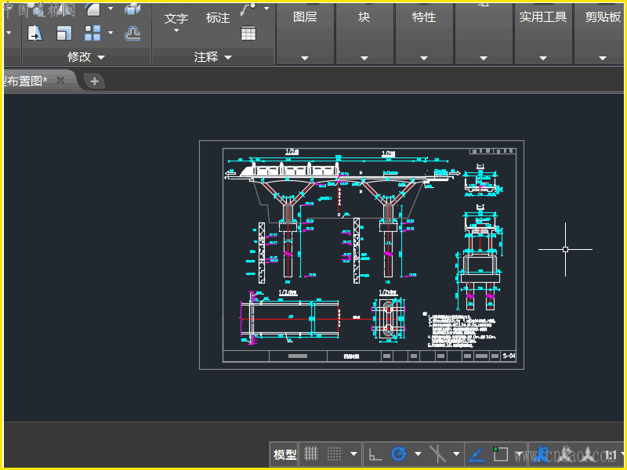627x470 pixels.
Task: Open a new drawing tab with plus button
Action: [93, 81]
